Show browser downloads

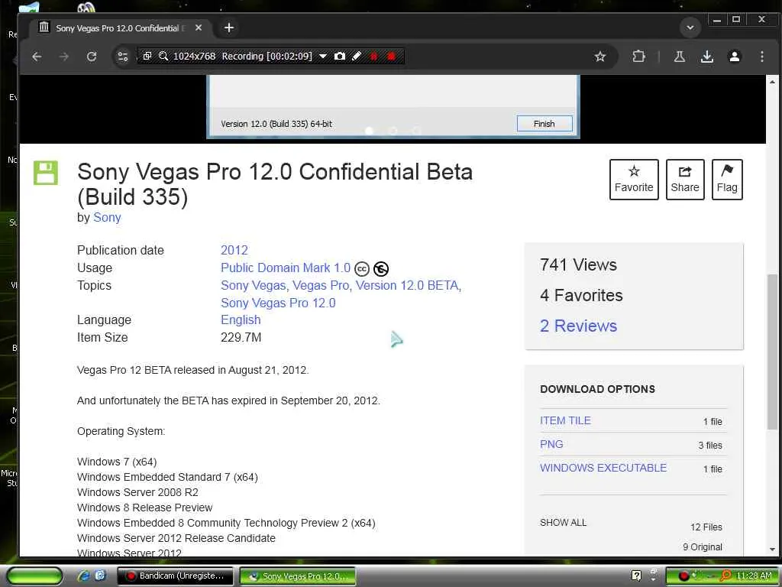pyautogui.click(x=706, y=57)
